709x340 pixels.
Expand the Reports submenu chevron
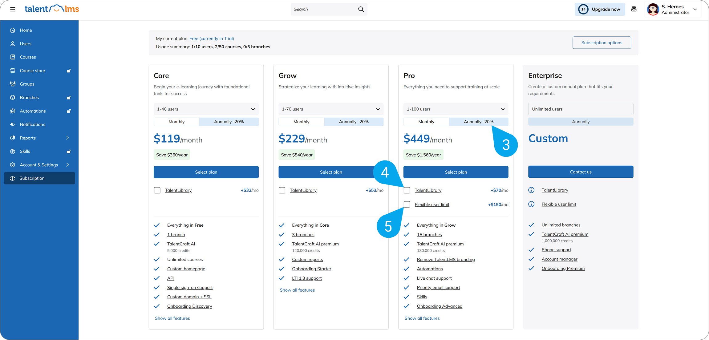[68, 138]
